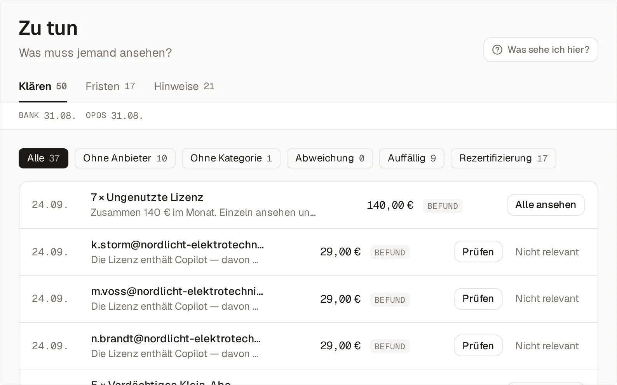Click Prüfen for m.voss license
Viewport: 617px width, 385px height.
[478, 299]
